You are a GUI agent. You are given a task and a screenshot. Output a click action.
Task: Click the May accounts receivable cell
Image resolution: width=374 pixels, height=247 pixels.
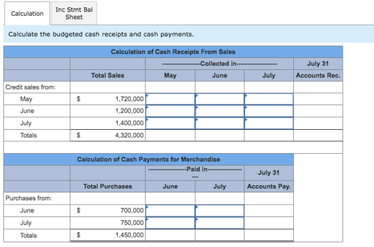point(318,99)
